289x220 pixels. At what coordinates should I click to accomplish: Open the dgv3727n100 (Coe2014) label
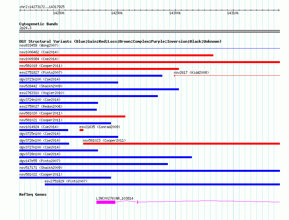pos(40,147)
